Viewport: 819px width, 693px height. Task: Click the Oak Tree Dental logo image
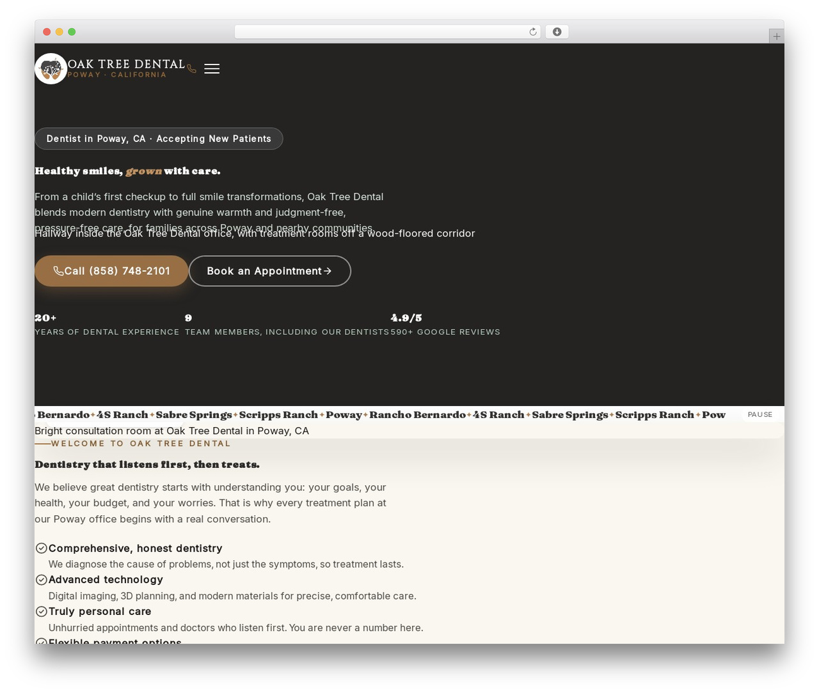51,68
